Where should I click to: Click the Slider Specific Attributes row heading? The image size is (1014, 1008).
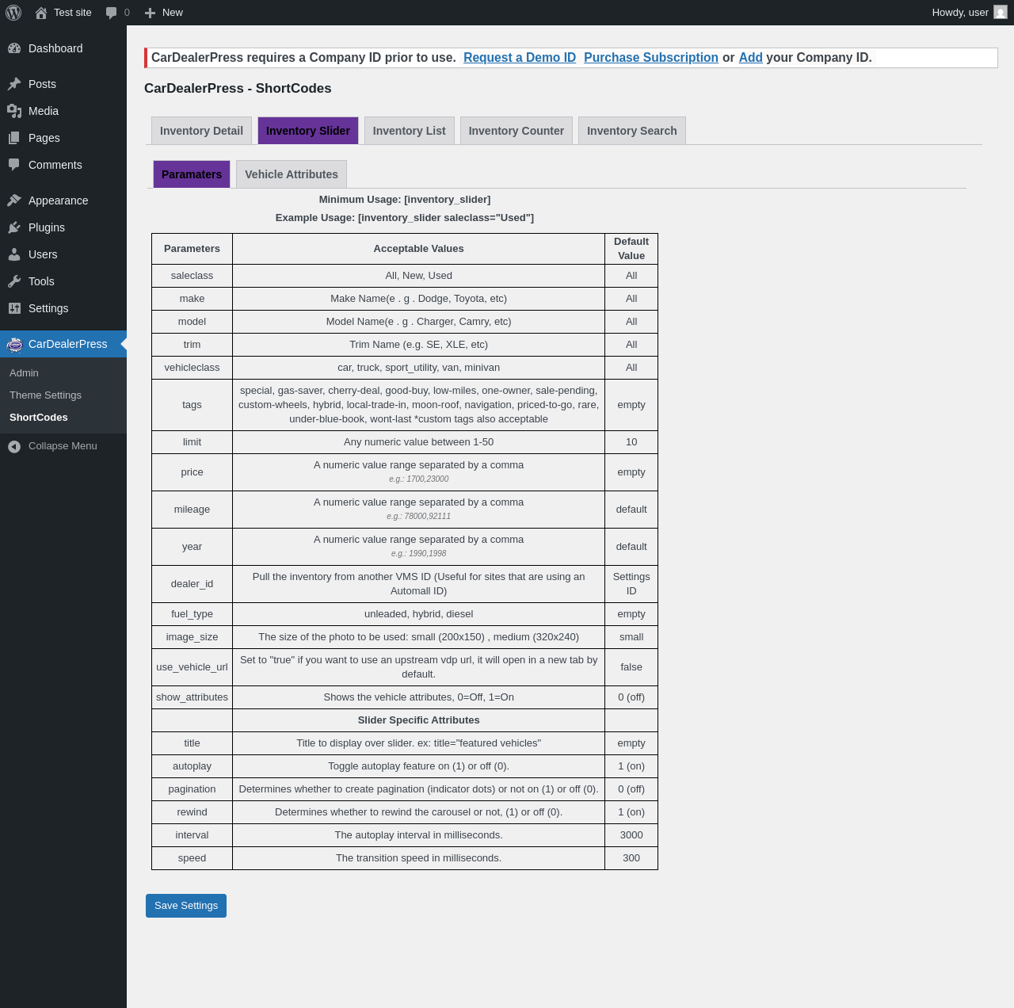click(x=418, y=720)
